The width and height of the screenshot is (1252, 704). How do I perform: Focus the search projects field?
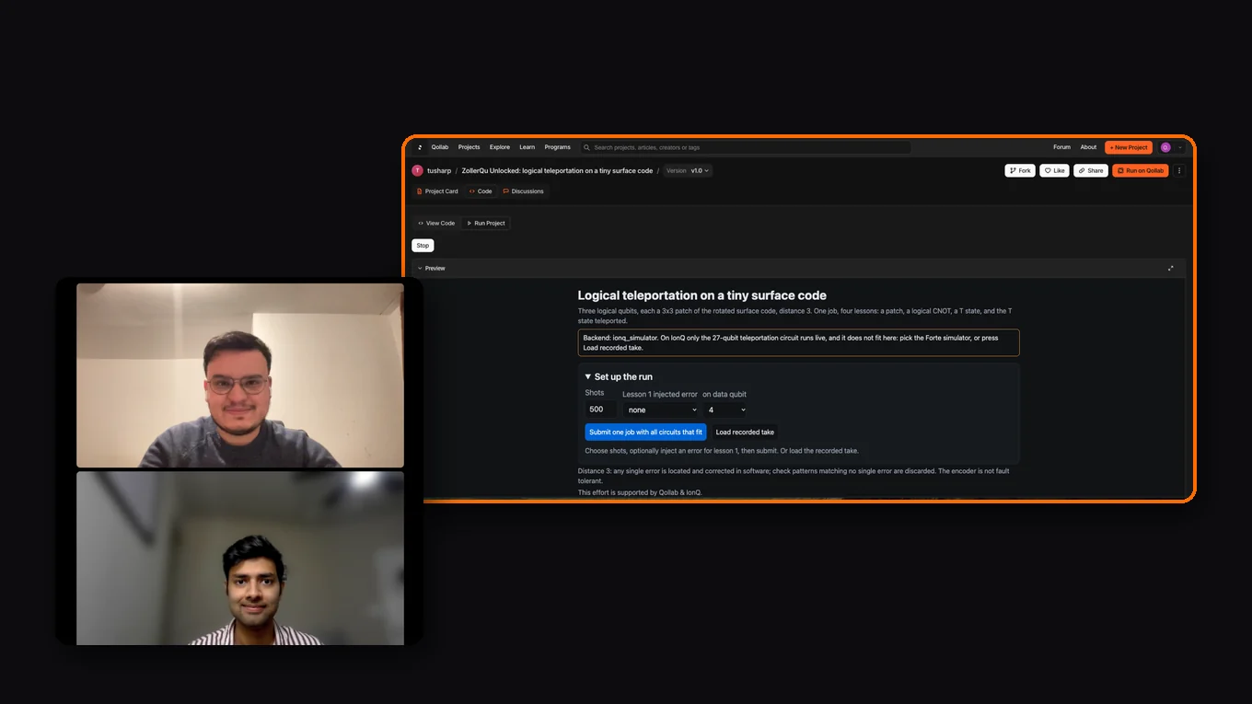click(746, 147)
